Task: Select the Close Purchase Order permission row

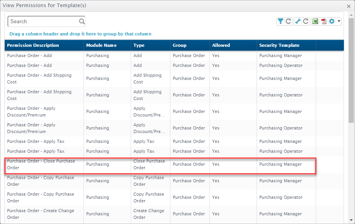Action: [x=161, y=165]
